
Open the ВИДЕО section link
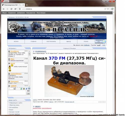coord(38,106)
